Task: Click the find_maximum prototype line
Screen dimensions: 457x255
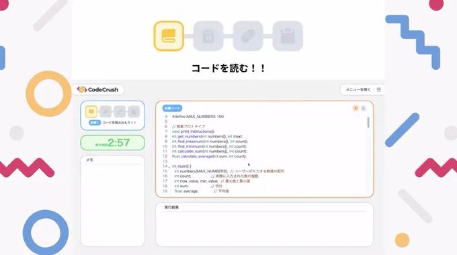Action: click(210, 141)
